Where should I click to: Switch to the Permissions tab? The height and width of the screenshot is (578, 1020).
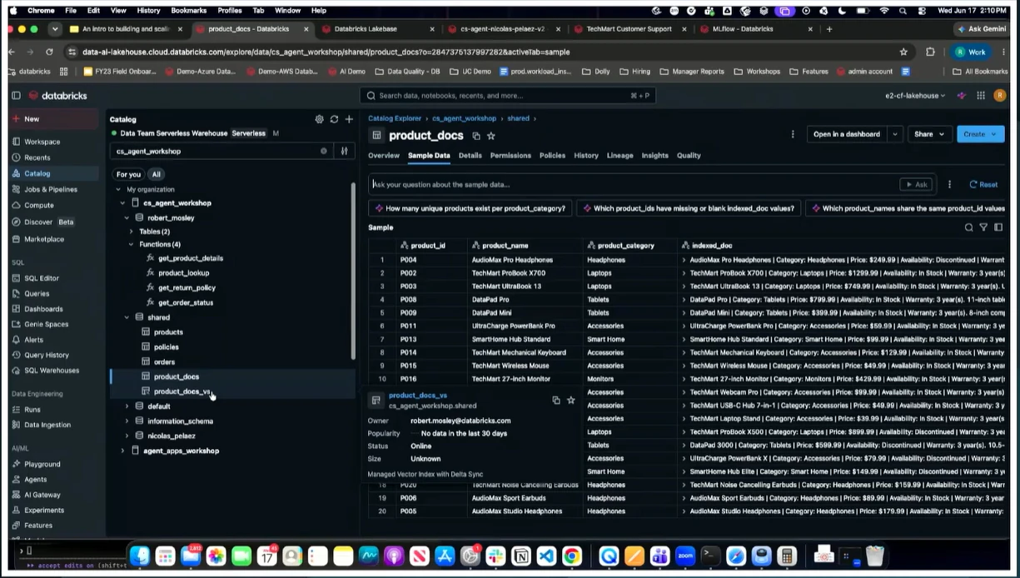(510, 156)
